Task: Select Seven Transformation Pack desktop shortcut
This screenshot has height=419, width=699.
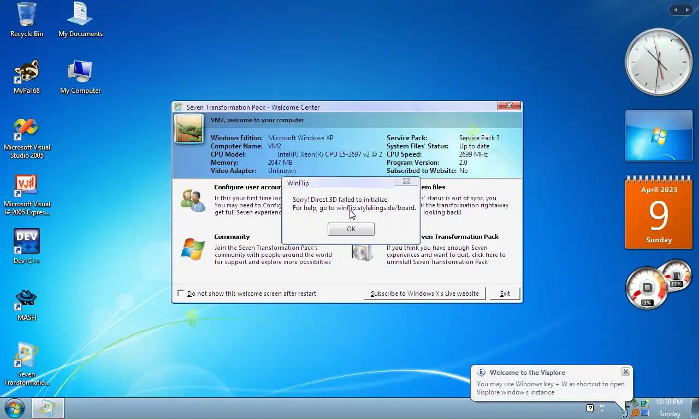Action: [x=26, y=364]
